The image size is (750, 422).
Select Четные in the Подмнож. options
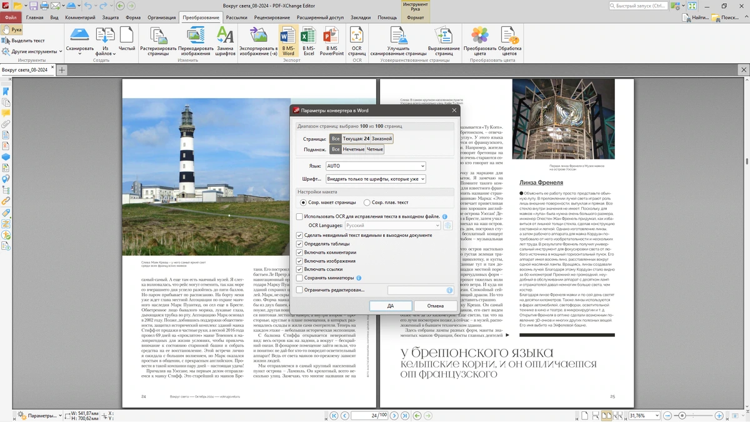click(x=374, y=149)
